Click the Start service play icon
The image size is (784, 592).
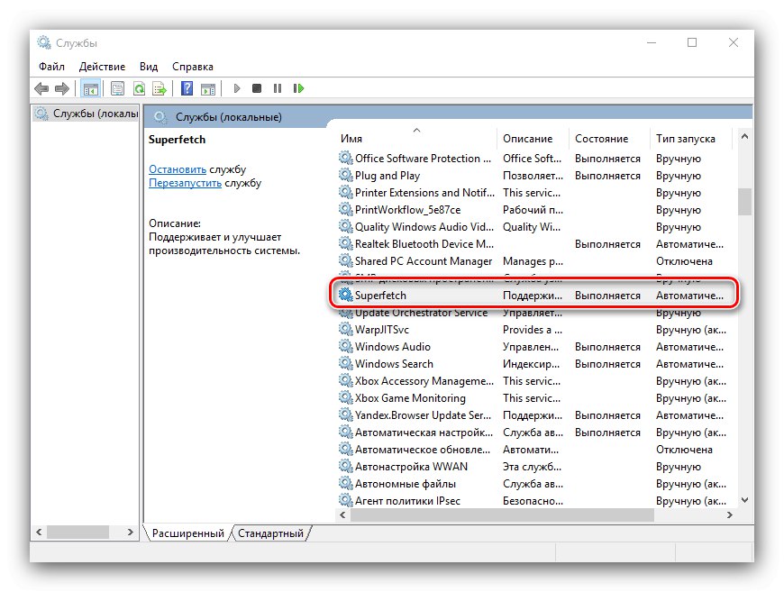pyautogui.click(x=237, y=88)
